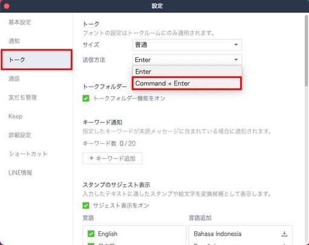Click the vertical scrollbar thumb
The image size is (309, 245).
[x=307, y=51]
